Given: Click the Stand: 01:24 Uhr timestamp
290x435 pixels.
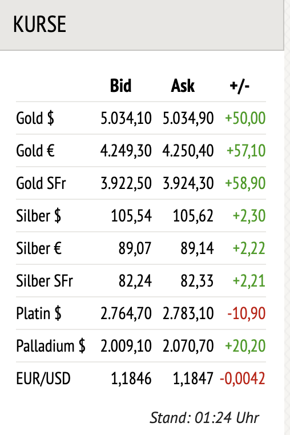Looking at the screenshot, I should click(204, 418).
